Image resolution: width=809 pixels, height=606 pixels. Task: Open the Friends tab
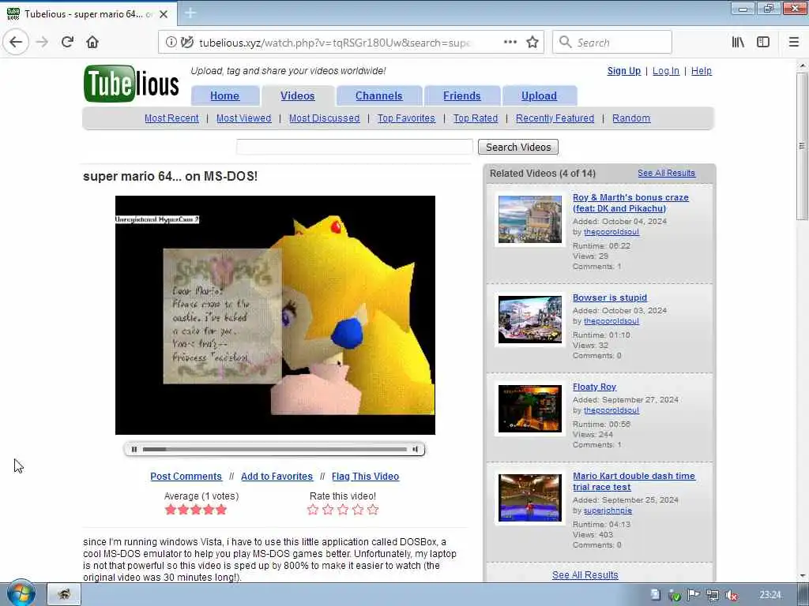click(461, 95)
